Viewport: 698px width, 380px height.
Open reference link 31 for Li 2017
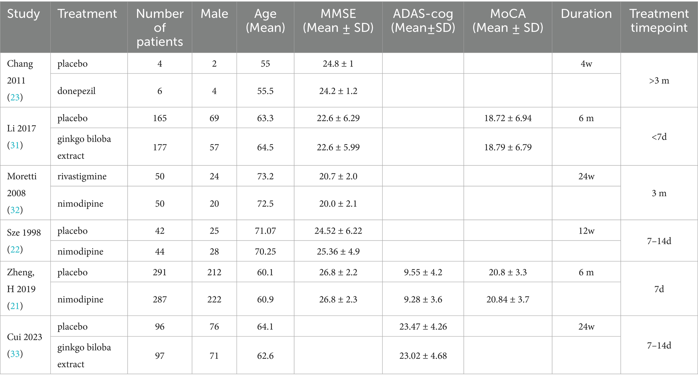click(15, 145)
